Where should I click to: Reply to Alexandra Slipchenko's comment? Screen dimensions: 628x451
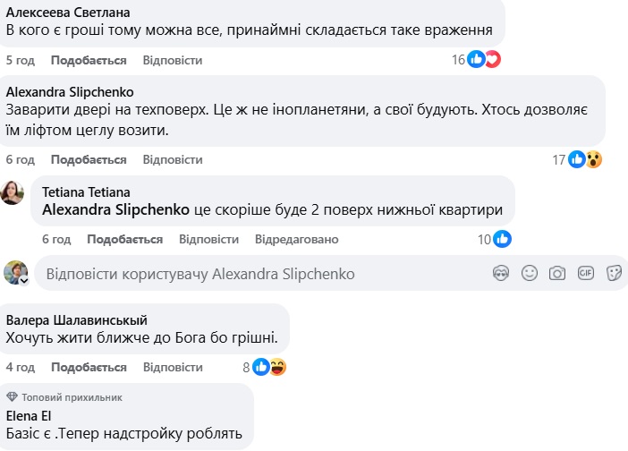[x=173, y=159]
